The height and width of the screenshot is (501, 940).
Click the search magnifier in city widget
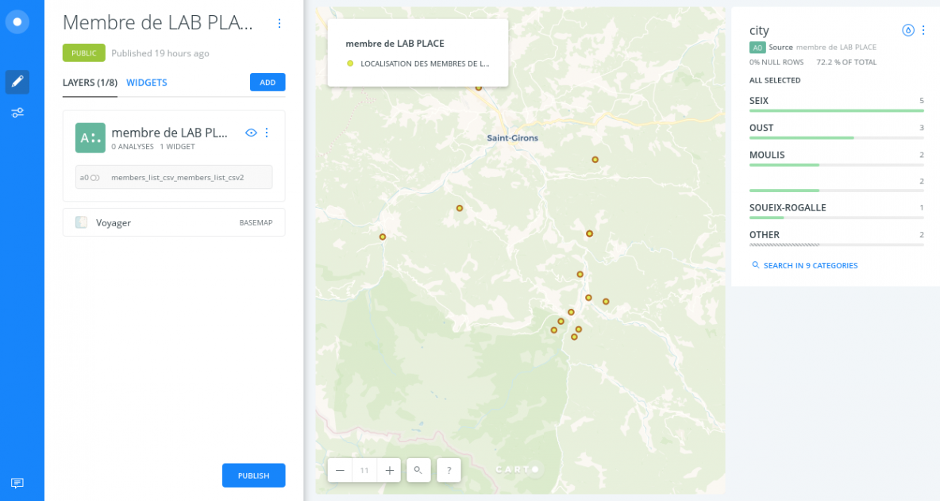pos(755,265)
